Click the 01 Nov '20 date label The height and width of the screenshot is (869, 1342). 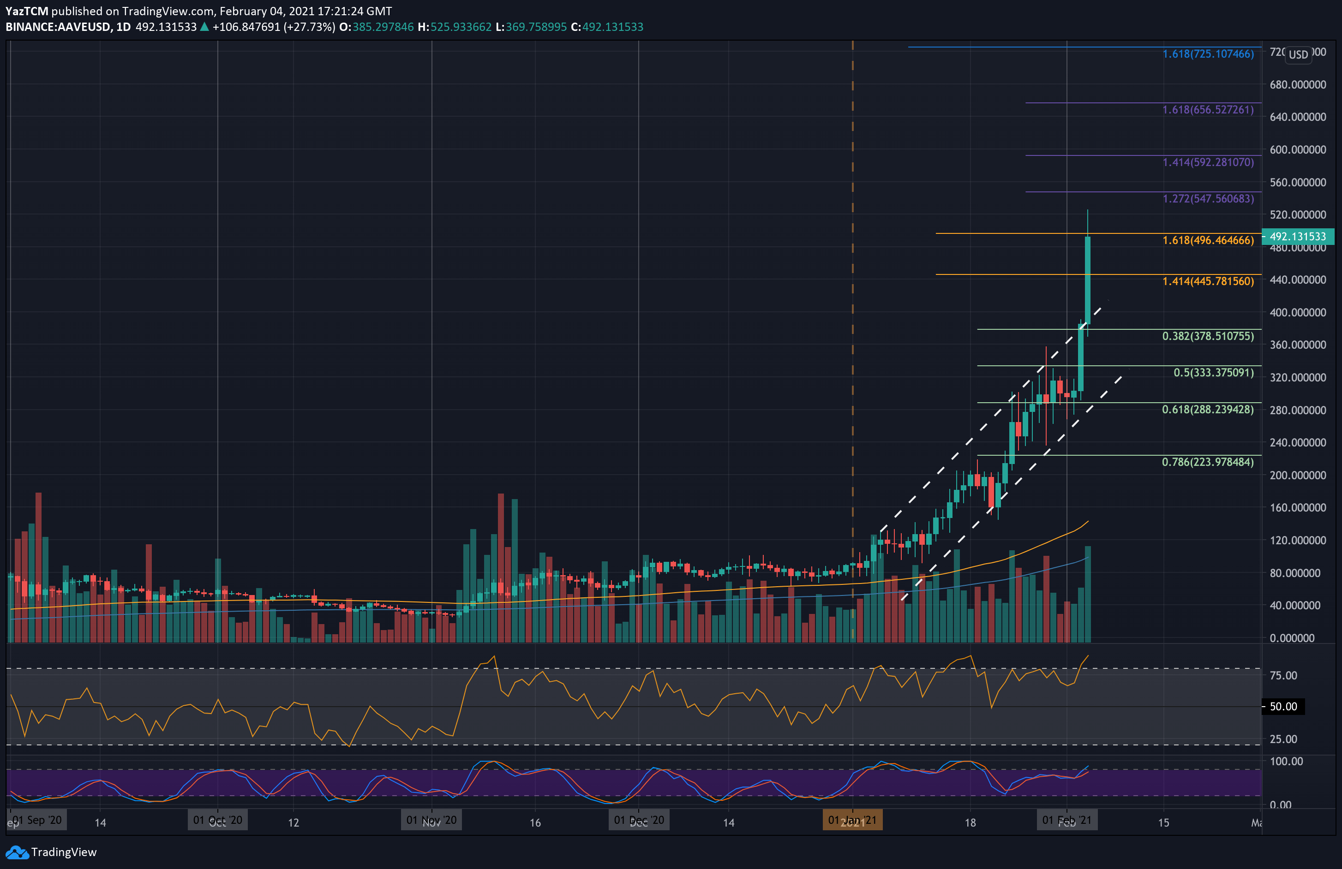click(431, 820)
